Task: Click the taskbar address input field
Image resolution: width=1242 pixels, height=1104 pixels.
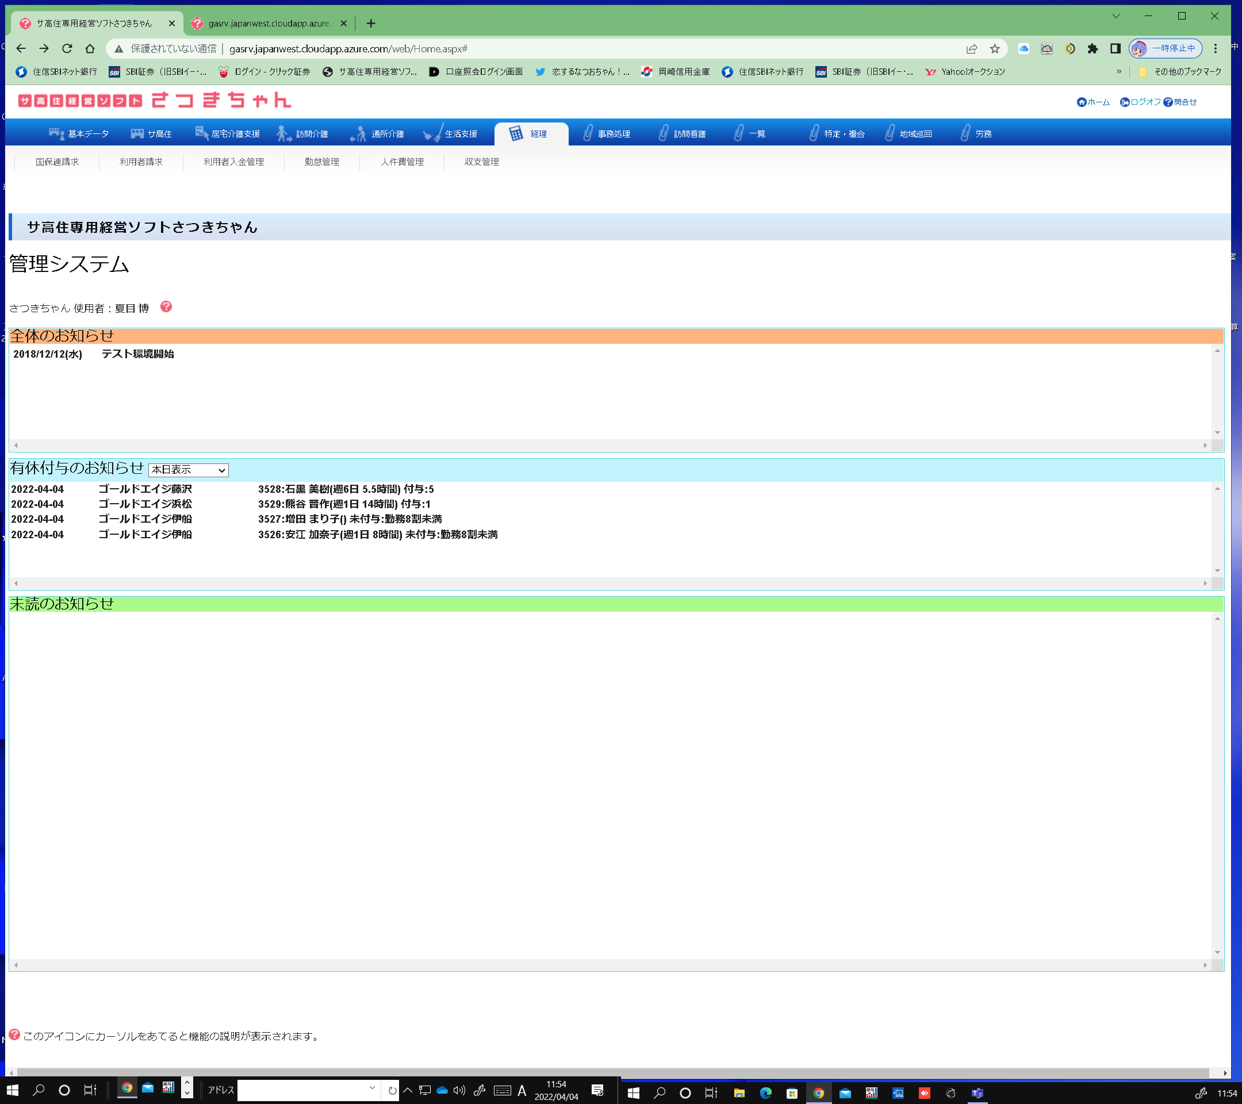Action: click(302, 1090)
